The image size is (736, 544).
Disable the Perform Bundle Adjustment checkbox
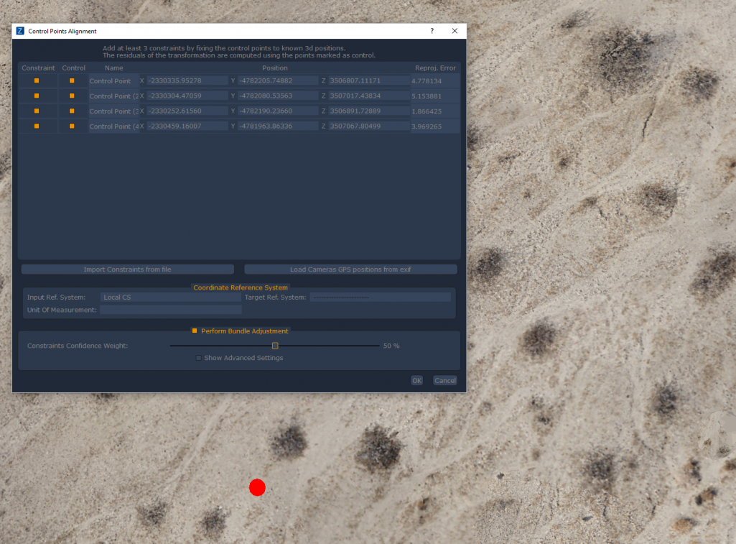coord(195,331)
